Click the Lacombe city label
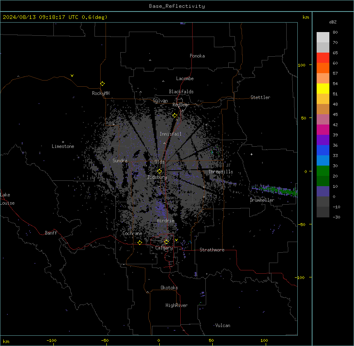The width and height of the screenshot is (354, 346). [185, 78]
